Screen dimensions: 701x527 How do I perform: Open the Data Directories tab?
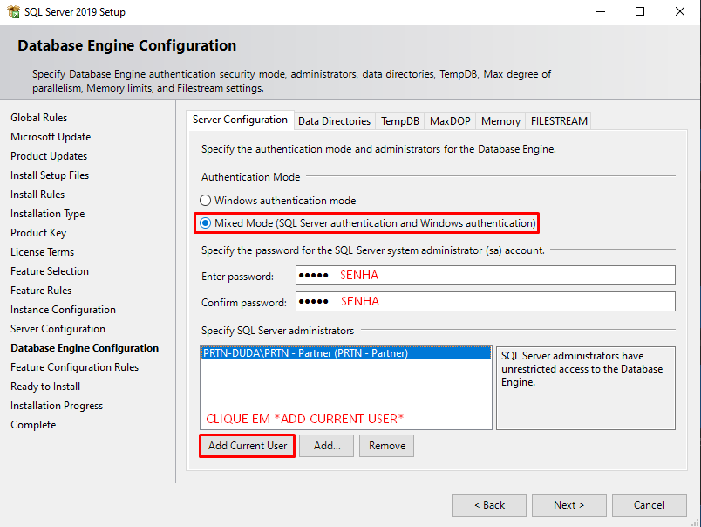coord(335,121)
